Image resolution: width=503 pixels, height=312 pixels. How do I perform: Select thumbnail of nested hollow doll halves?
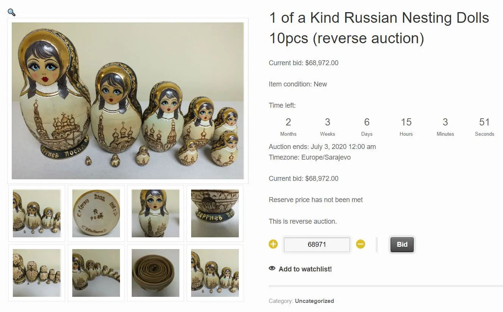(156, 273)
